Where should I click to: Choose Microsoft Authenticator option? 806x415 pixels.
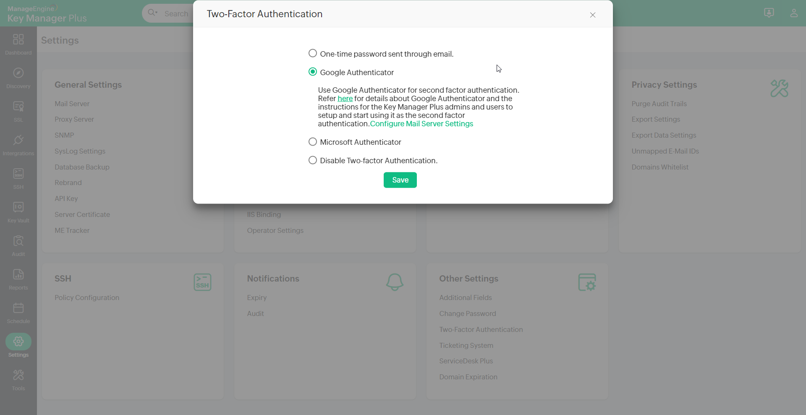(x=313, y=142)
